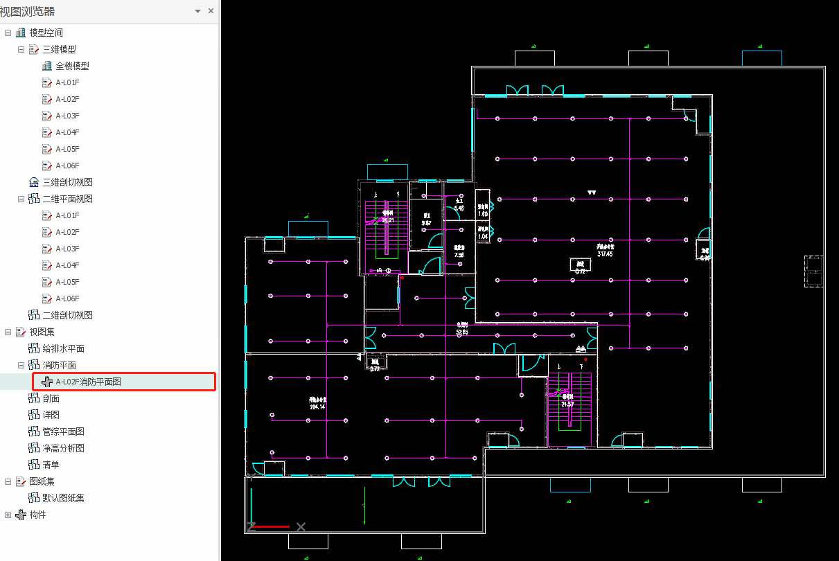The image size is (839, 561).
Task: Click the icon beside 二维平面视图
Action: pyautogui.click(x=34, y=199)
